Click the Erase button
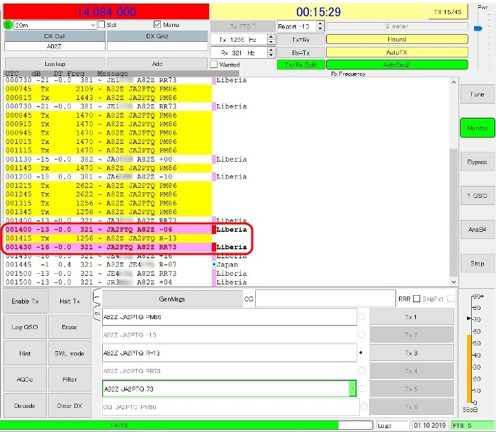 coord(70,327)
